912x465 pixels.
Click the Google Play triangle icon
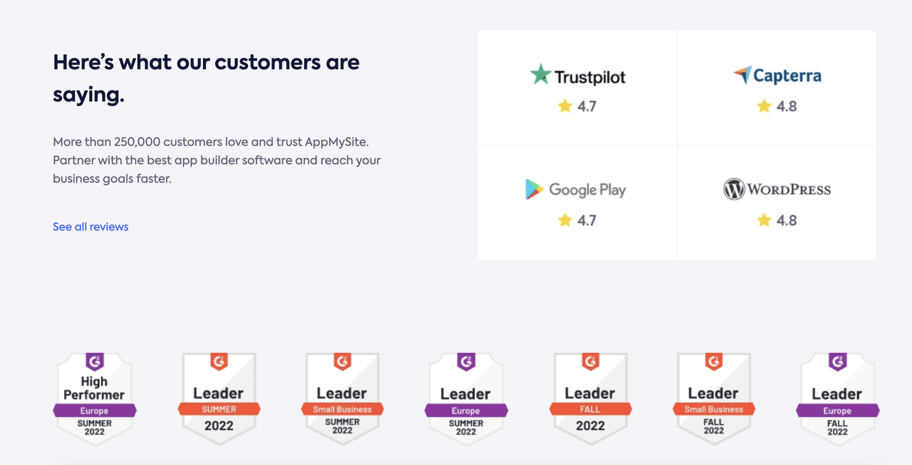click(x=534, y=189)
